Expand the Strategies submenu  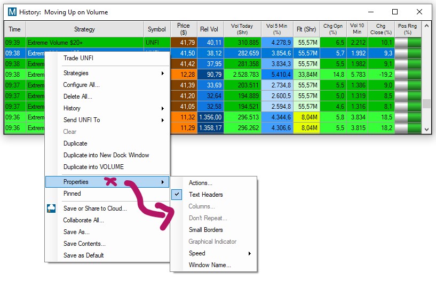point(76,73)
